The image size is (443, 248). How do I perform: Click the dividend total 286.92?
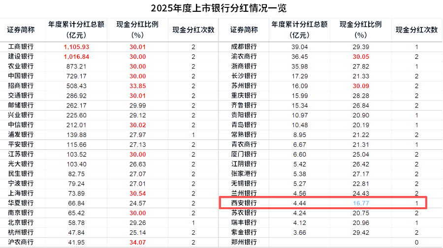(x=76, y=96)
